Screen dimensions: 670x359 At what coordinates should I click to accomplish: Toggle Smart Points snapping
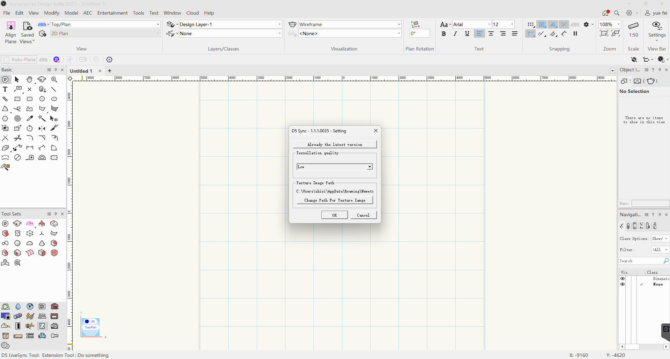tap(530, 34)
